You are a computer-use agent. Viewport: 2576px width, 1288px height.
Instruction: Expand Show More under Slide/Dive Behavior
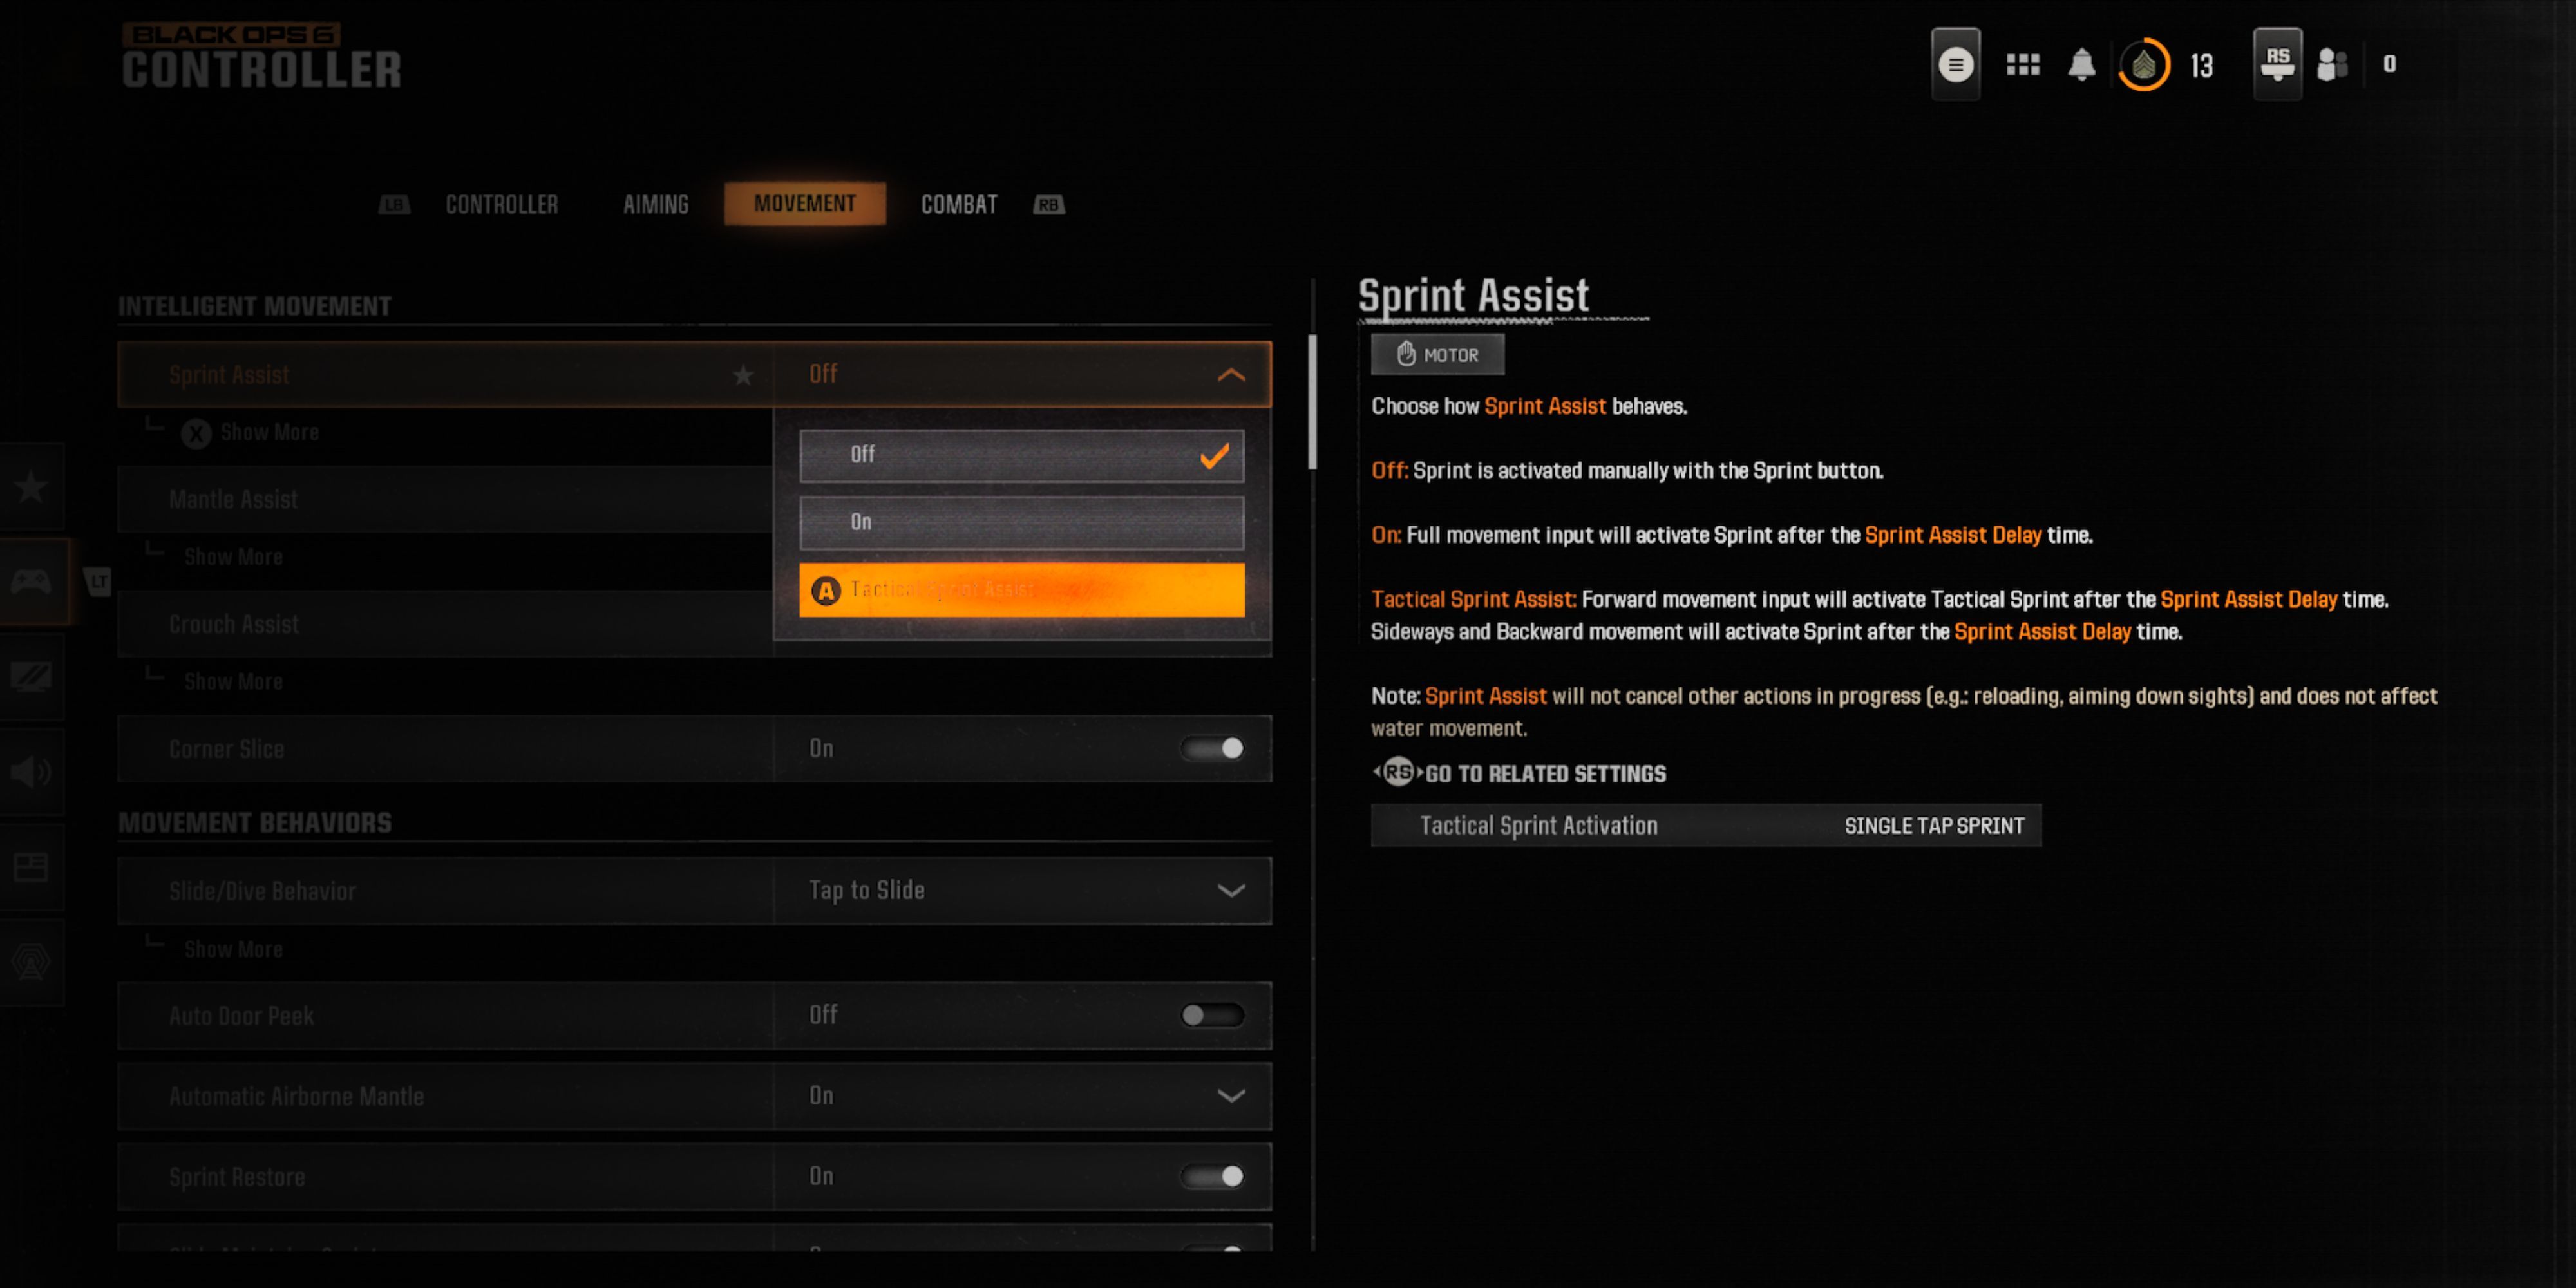[233, 950]
